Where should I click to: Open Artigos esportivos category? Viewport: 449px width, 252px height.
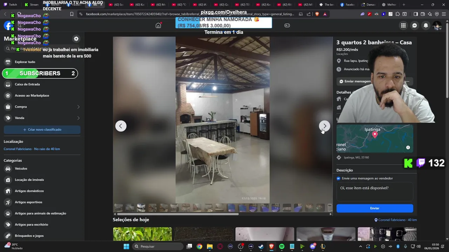[x=42, y=202]
